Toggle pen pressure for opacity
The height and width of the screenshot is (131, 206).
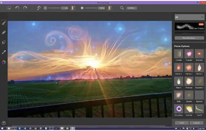coord(109,8)
